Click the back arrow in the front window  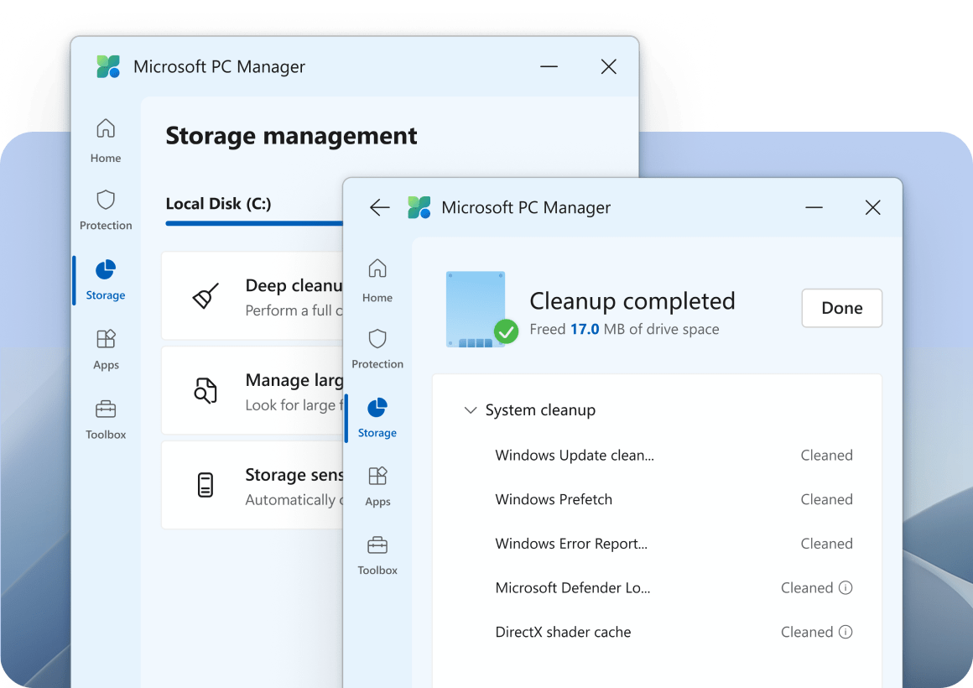pos(379,207)
